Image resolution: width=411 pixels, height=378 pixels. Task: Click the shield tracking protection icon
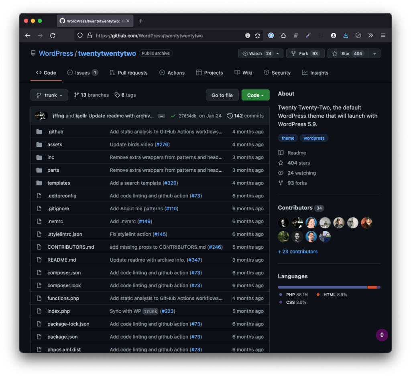(80, 36)
